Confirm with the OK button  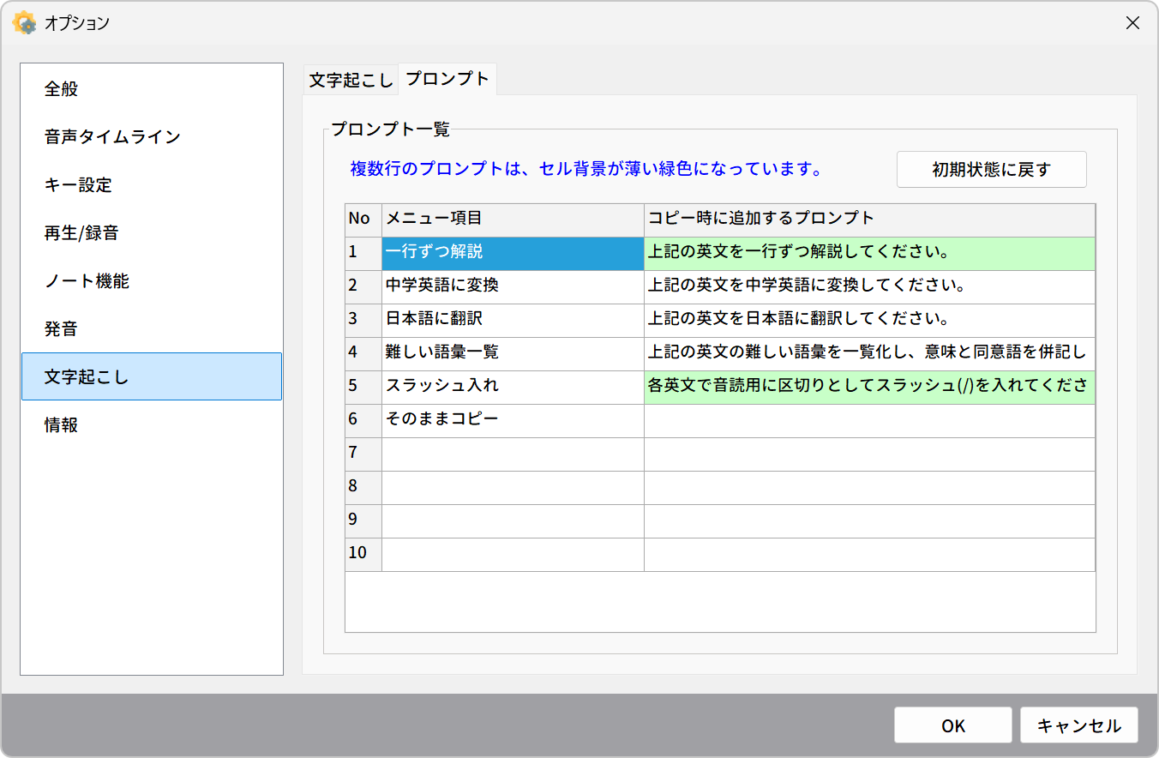[953, 725]
